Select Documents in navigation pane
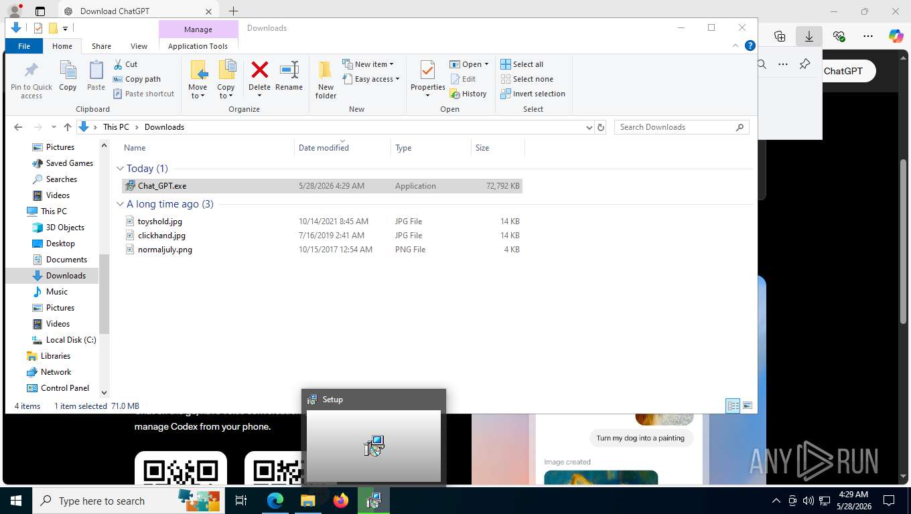The height and width of the screenshot is (514, 911). pyautogui.click(x=60, y=260)
